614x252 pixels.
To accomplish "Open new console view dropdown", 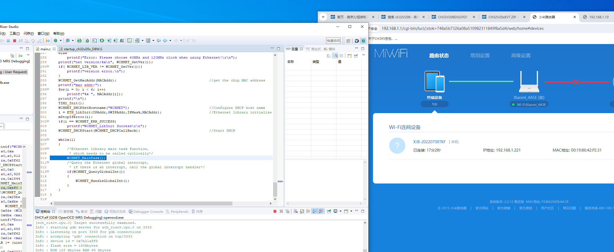I will click(x=351, y=211).
